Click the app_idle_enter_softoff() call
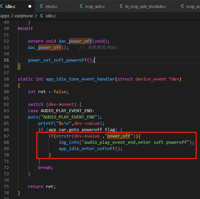The height and width of the screenshot is (199, 200). (91, 149)
